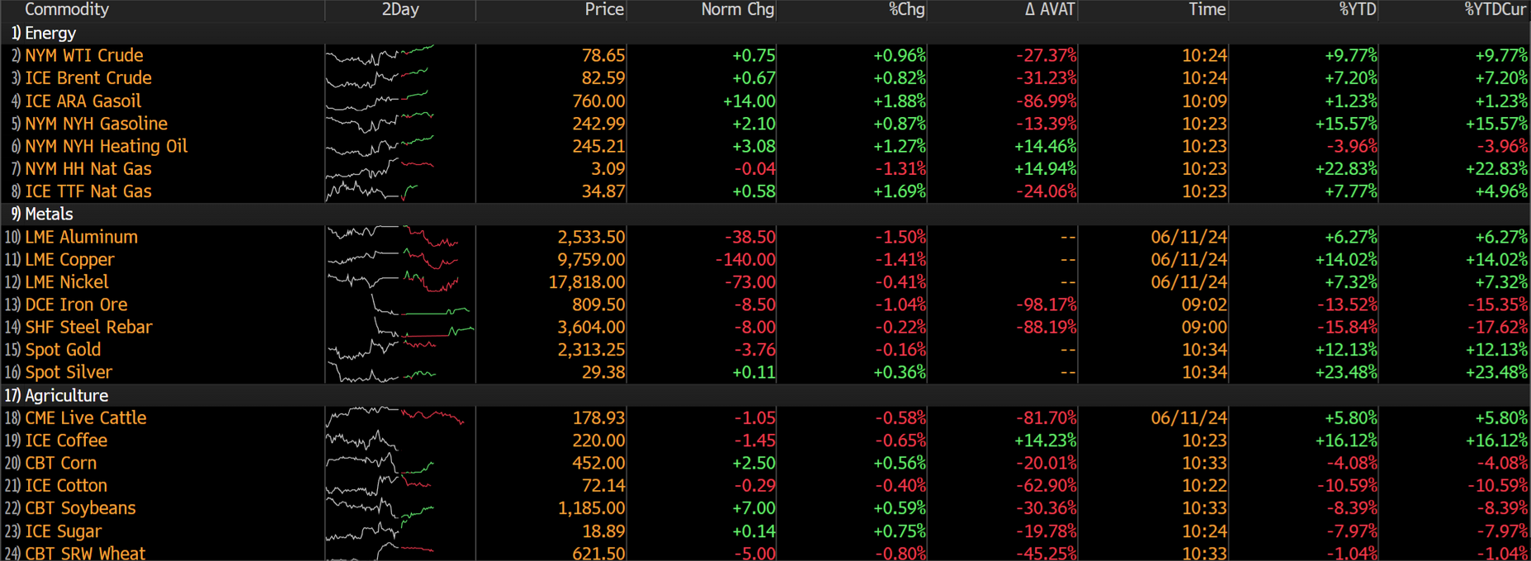Image resolution: width=1531 pixels, height=561 pixels.
Task: Open SHF Steel Rebar row
Action: click(x=765, y=328)
